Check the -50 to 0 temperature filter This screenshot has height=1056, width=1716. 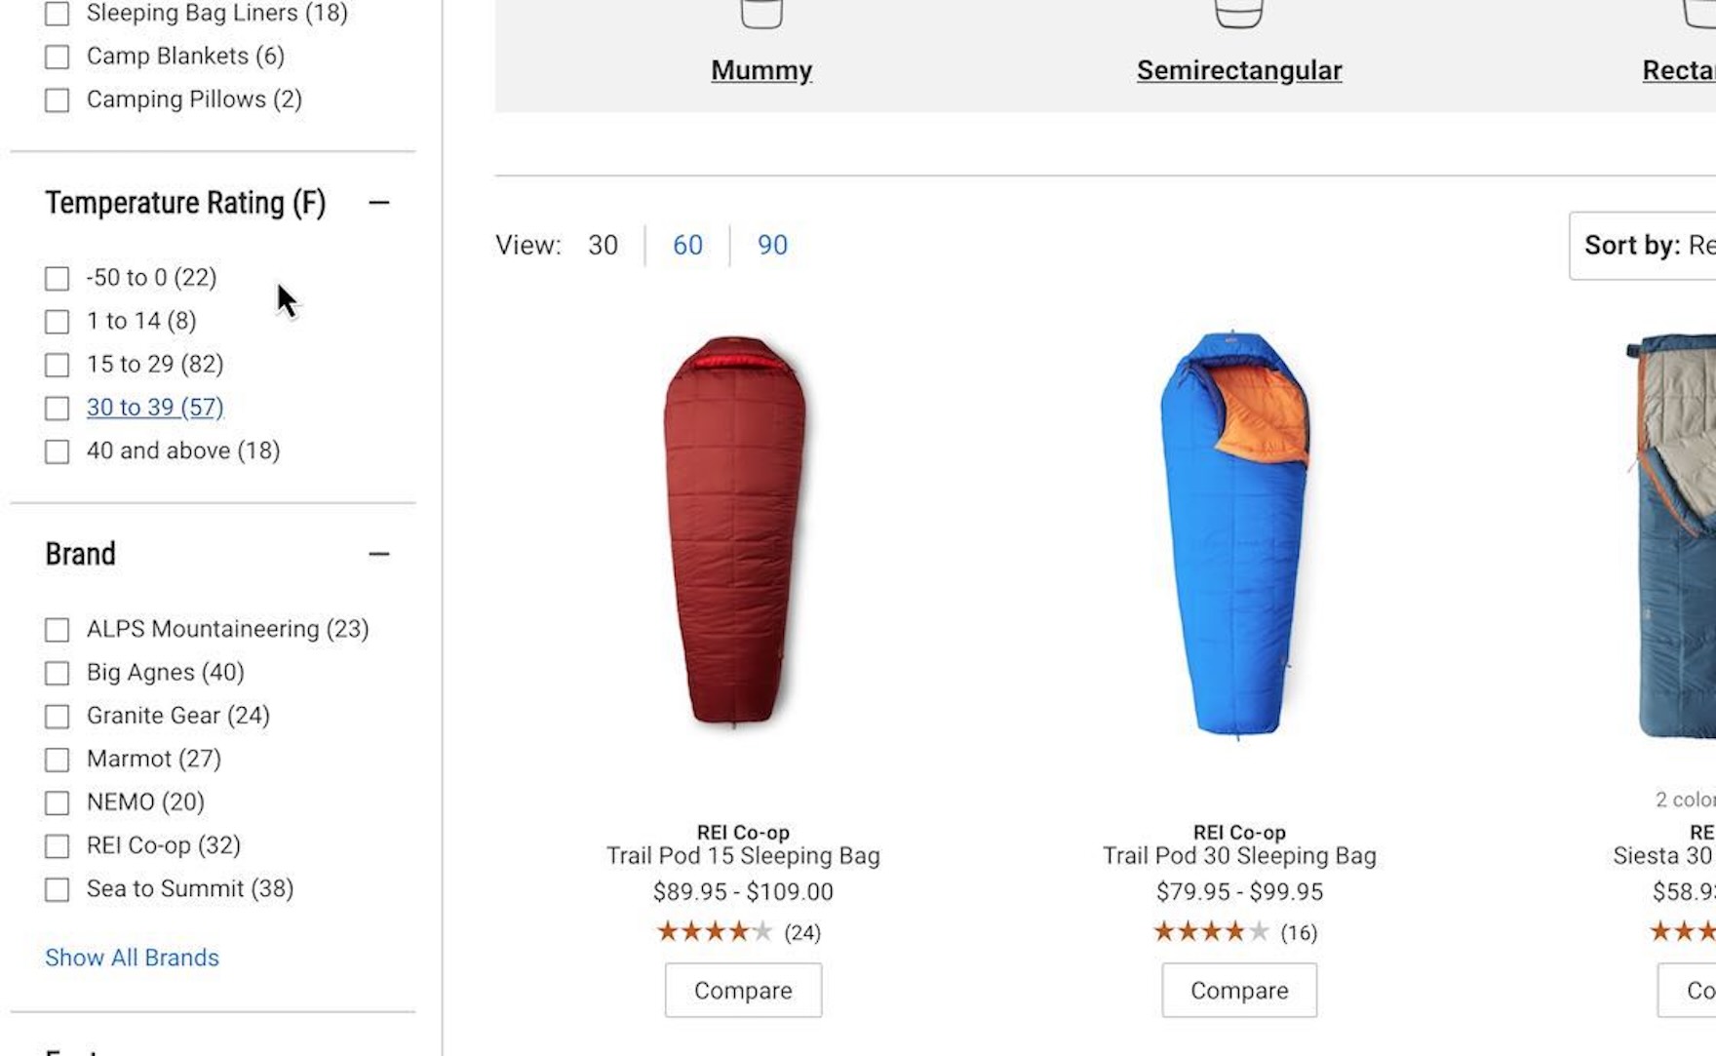[58, 279]
